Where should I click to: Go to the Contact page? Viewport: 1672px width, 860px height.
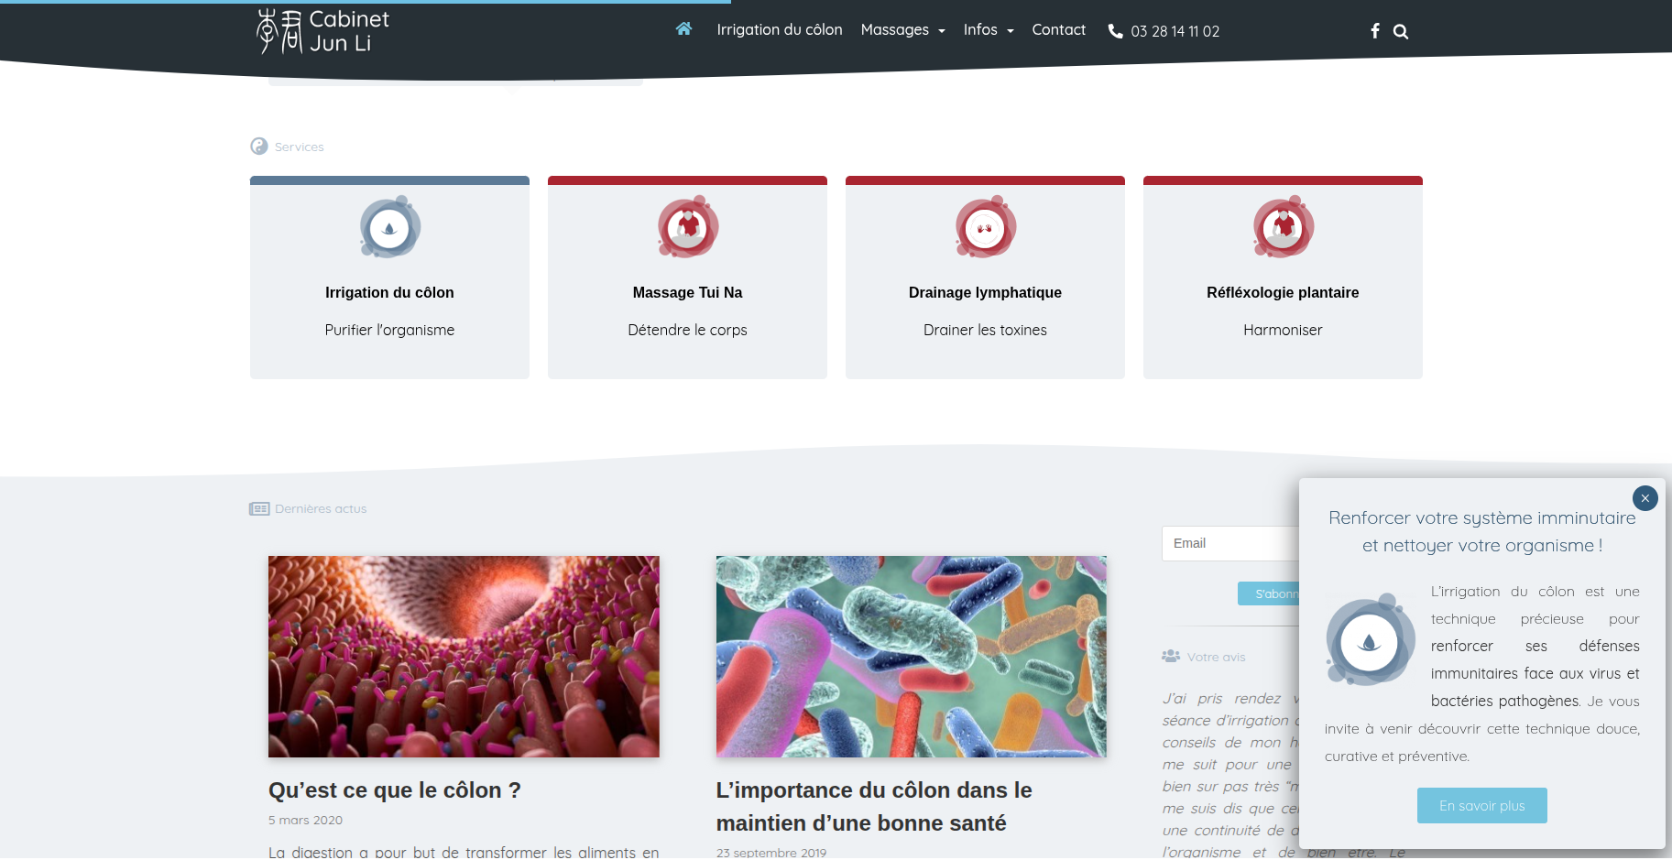(x=1058, y=30)
